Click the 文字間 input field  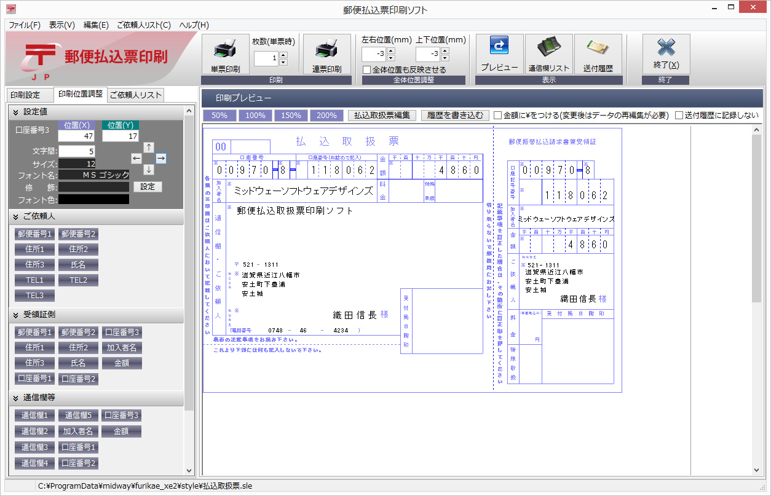pos(77,151)
